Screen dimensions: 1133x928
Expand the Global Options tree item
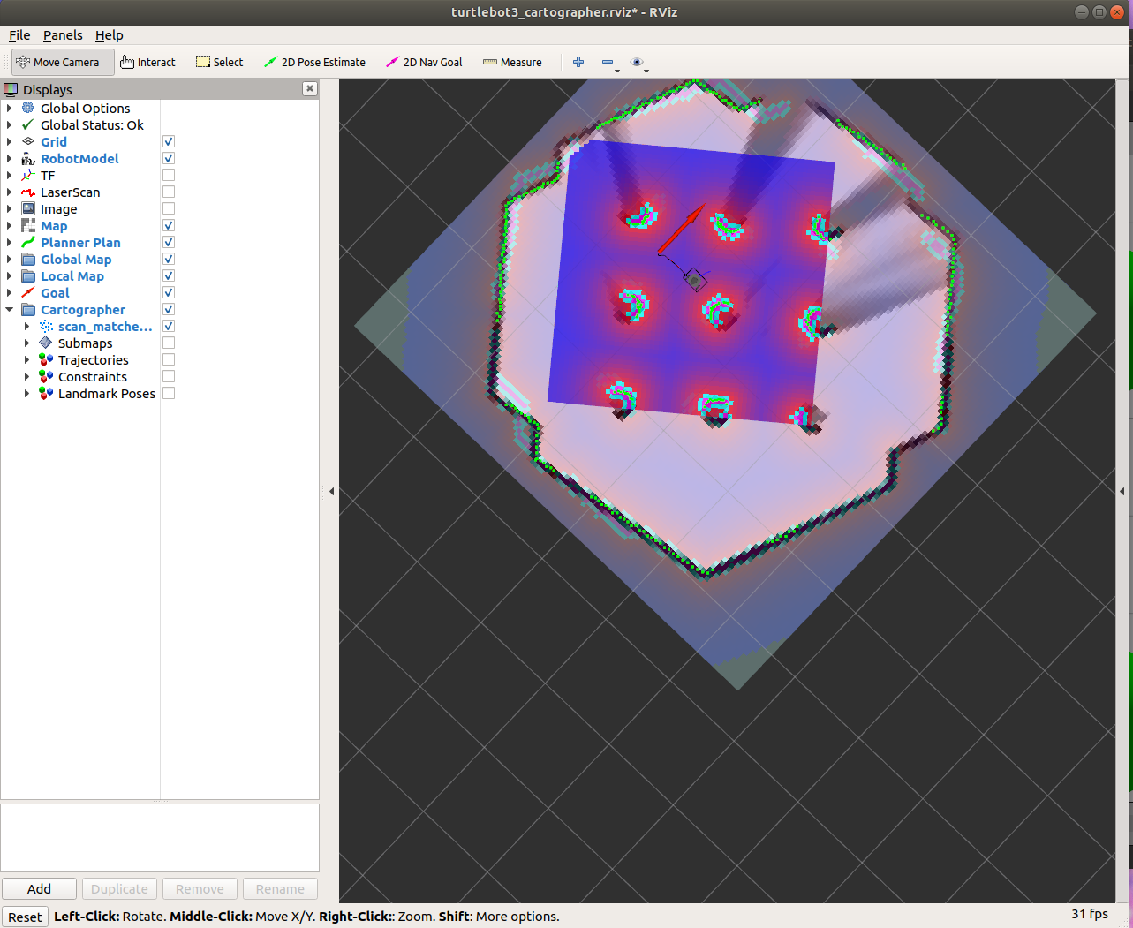(x=8, y=108)
